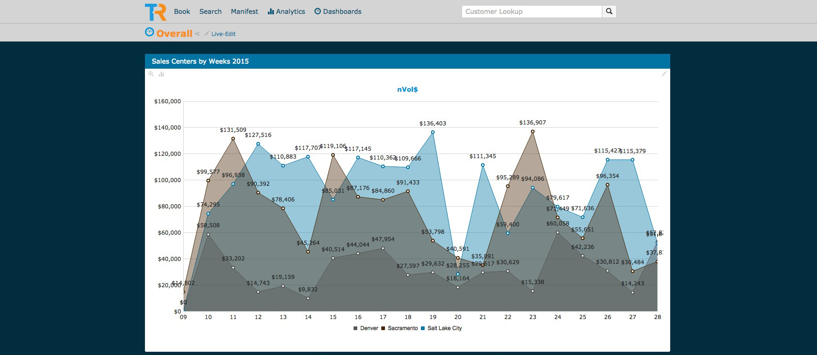
Task: Open the Manifest menu
Action: [244, 12]
